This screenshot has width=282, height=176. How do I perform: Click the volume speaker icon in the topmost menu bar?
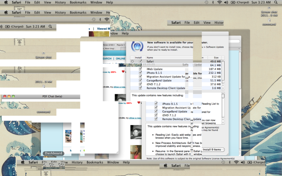(226, 2)
